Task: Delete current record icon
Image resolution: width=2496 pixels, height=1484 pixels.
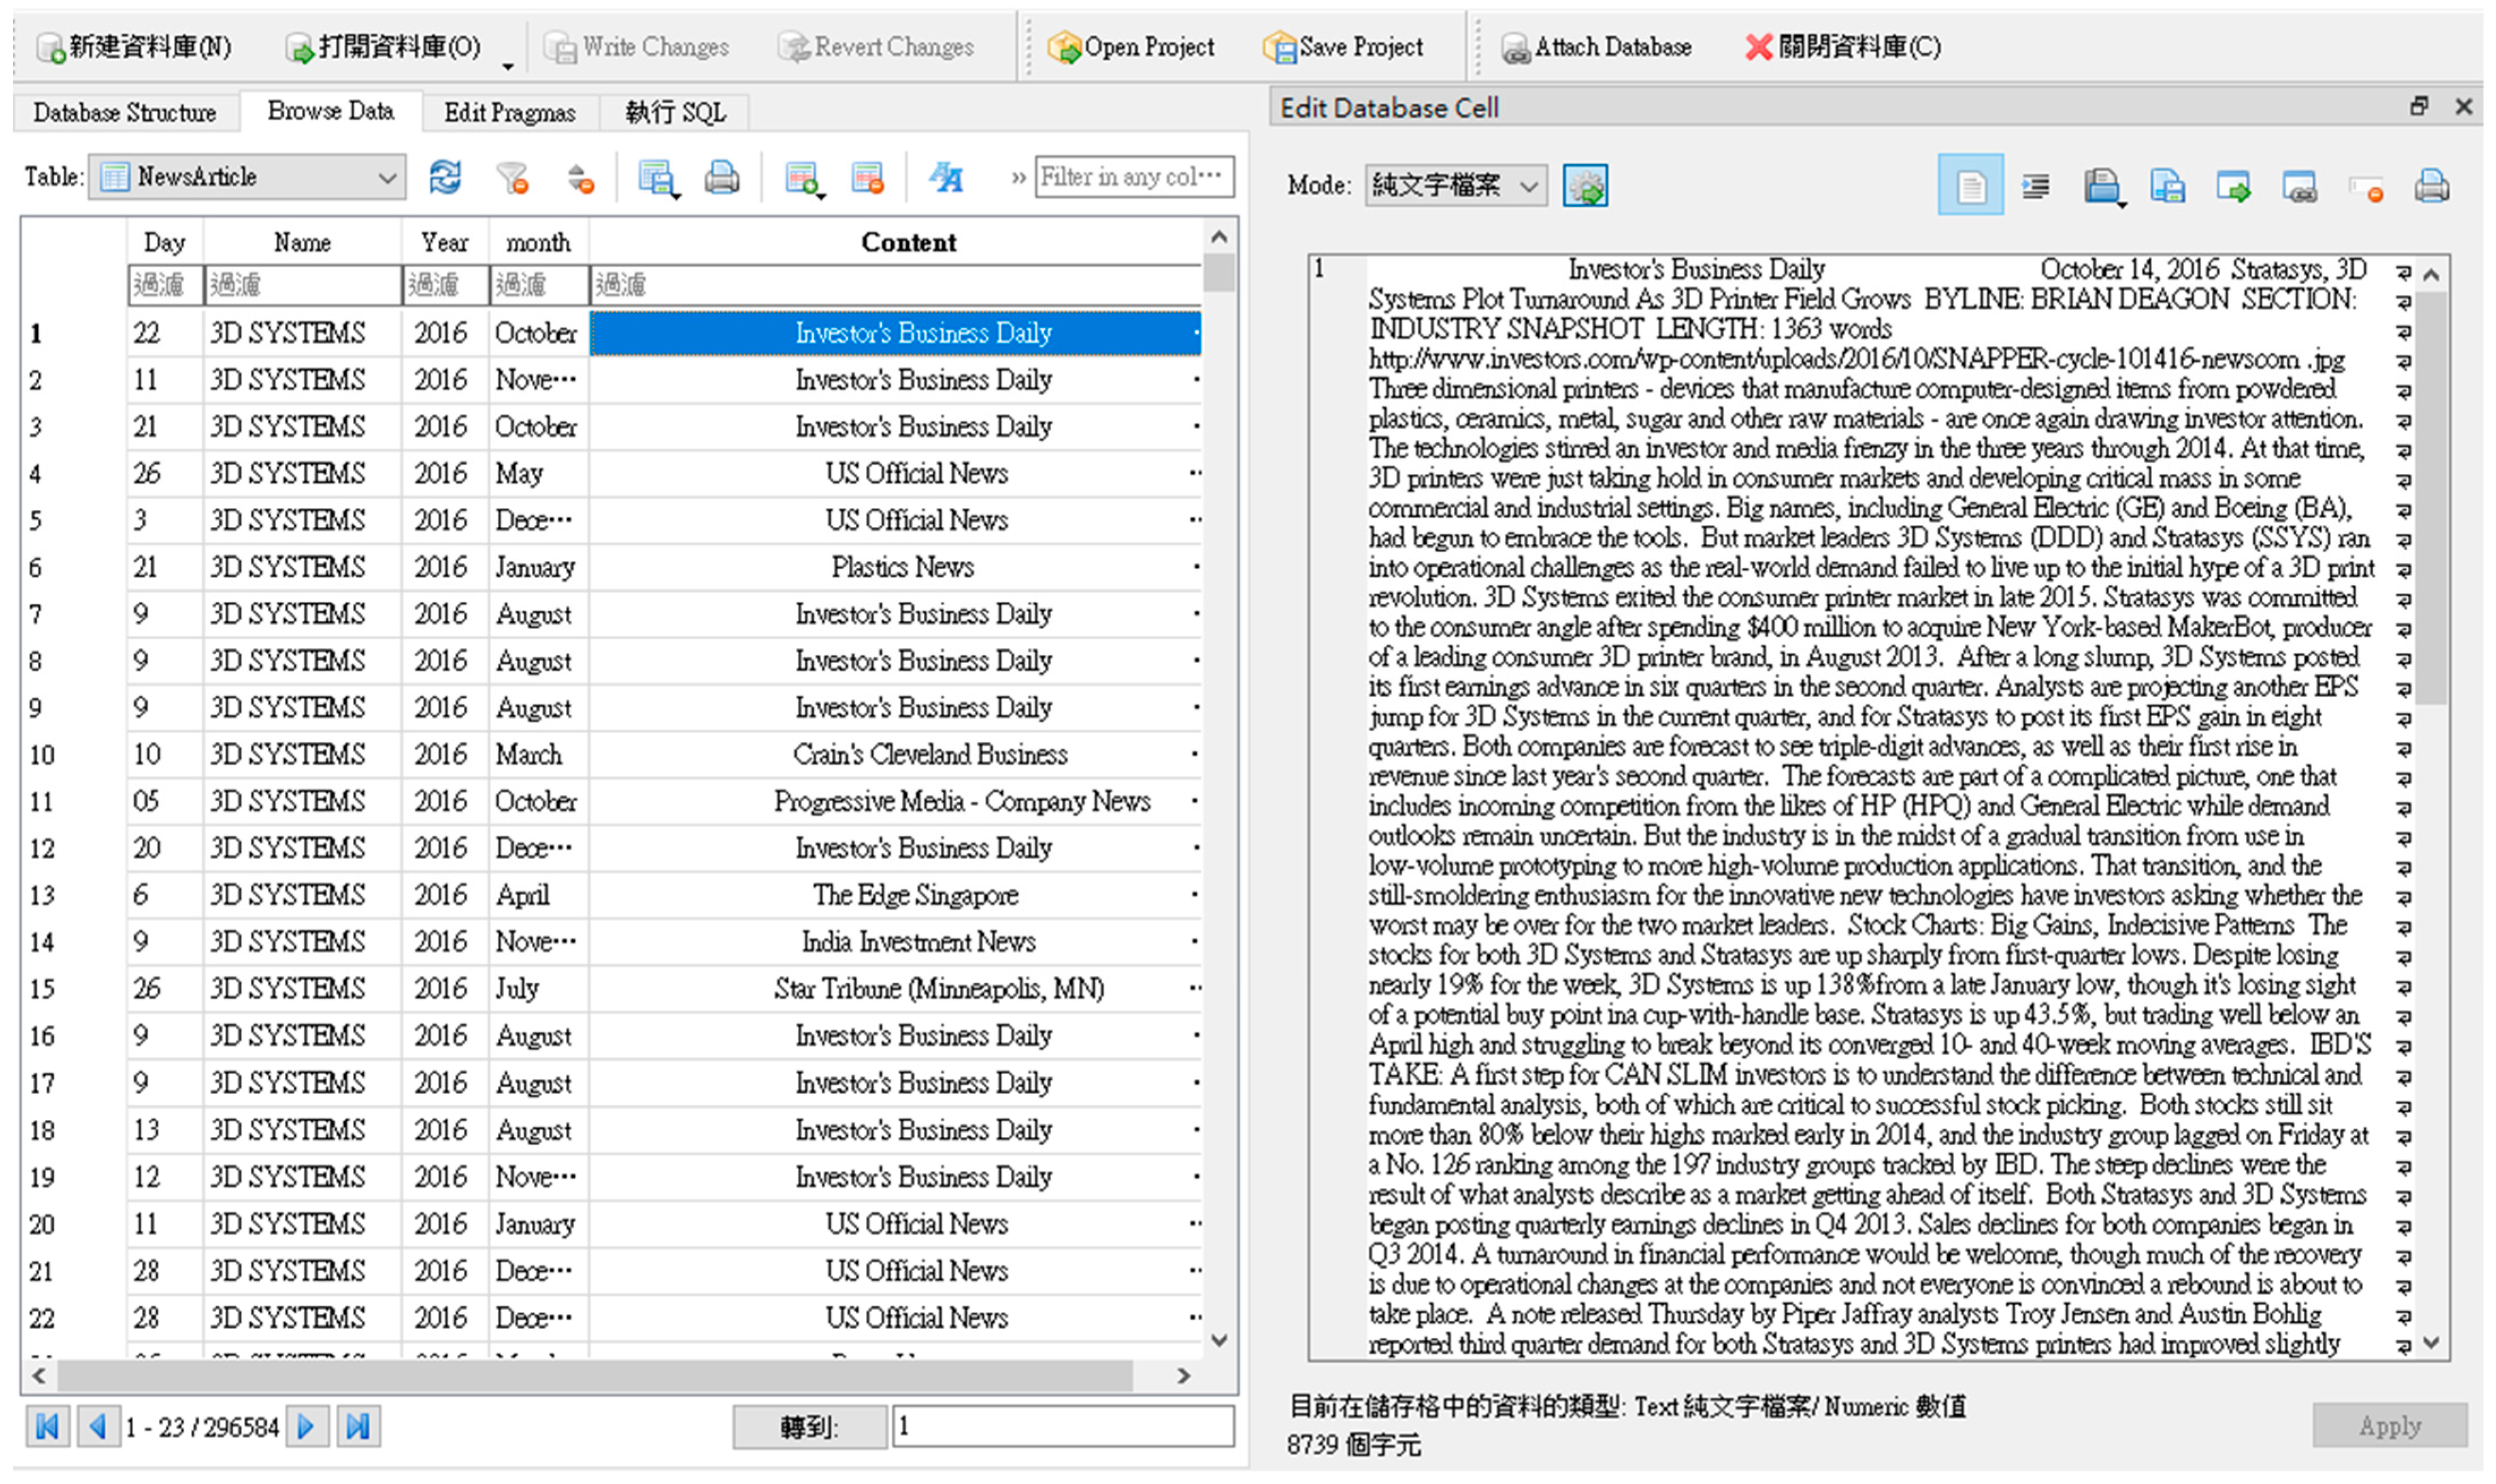Action: pyautogui.click(x=867, y=178)
